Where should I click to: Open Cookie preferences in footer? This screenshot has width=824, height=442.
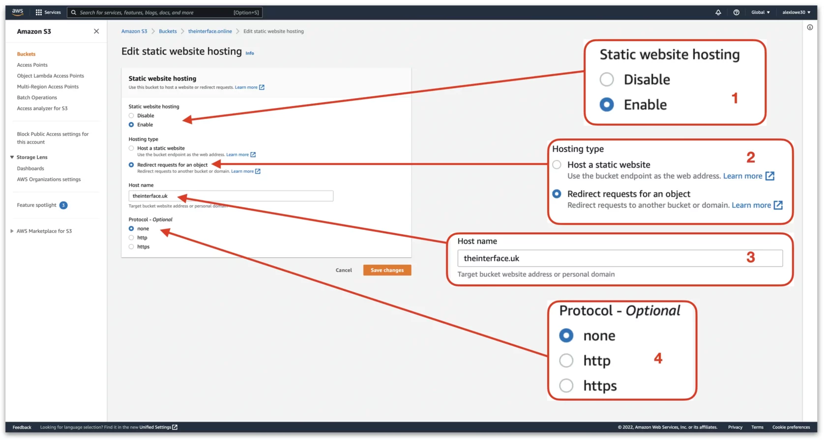(x=791, y=427)
